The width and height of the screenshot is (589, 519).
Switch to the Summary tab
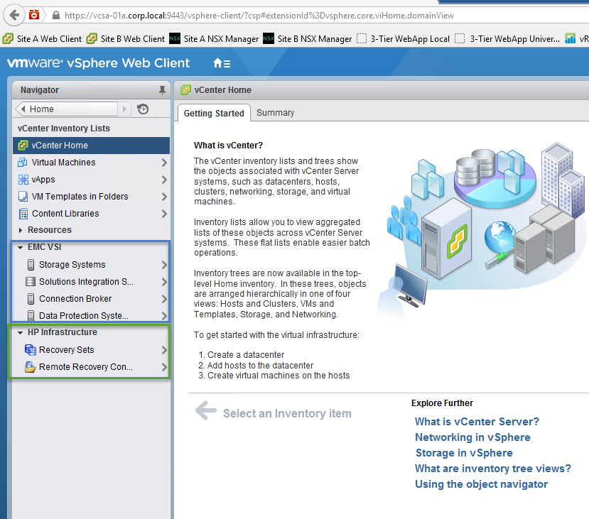(276, 113)
